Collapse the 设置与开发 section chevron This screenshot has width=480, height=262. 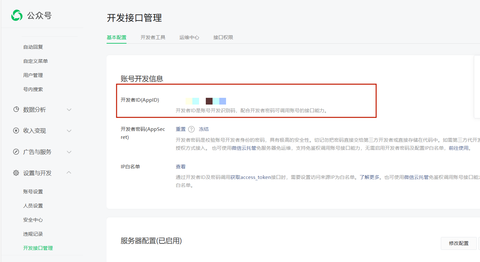click(x=69, y=173)
